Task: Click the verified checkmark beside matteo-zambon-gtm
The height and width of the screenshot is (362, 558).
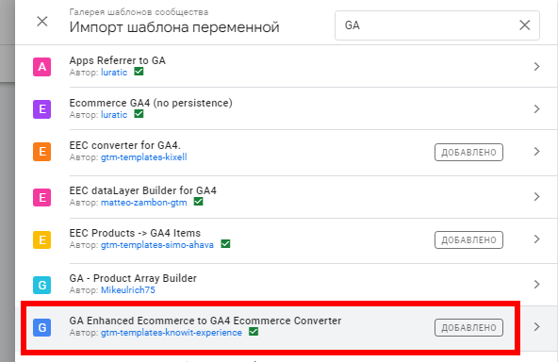Action: 198,202
